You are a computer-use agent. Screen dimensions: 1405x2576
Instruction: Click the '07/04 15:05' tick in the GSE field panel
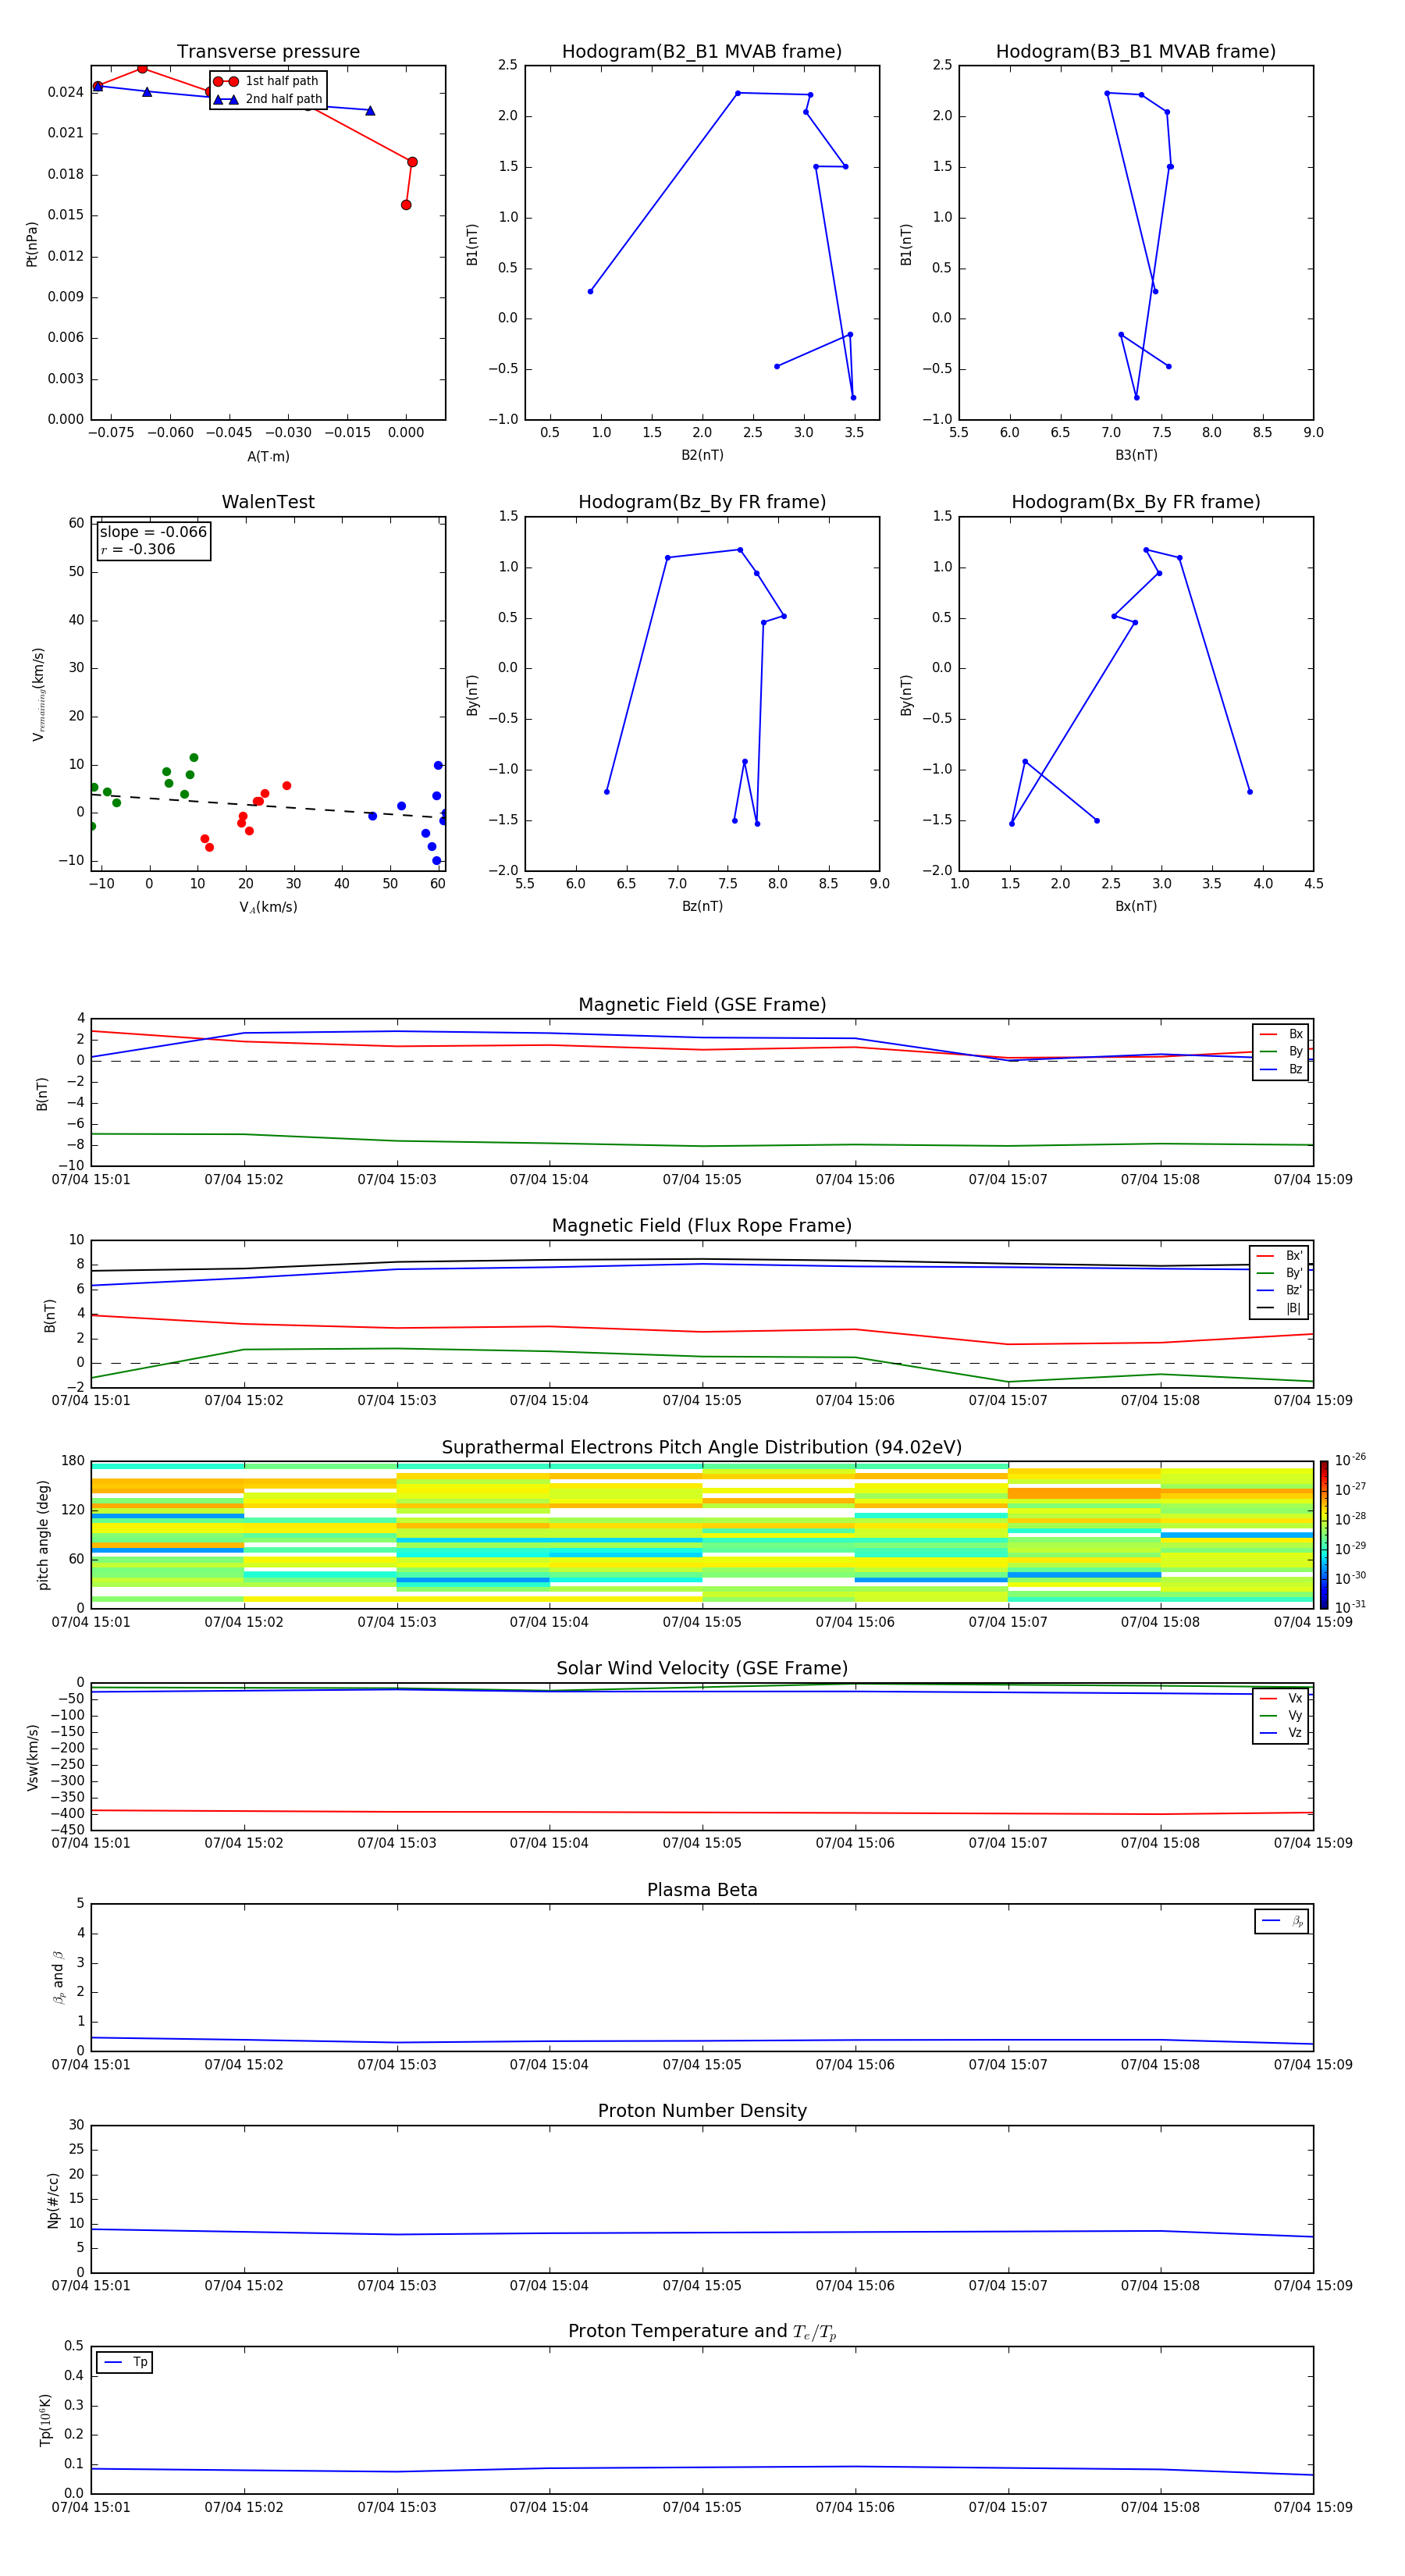[x=702, y=1180]
